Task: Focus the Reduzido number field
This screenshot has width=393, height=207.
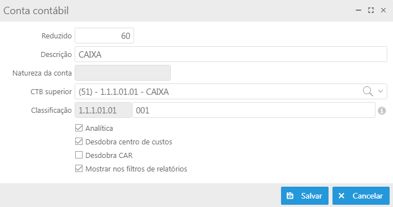Action: coord(104,36)
